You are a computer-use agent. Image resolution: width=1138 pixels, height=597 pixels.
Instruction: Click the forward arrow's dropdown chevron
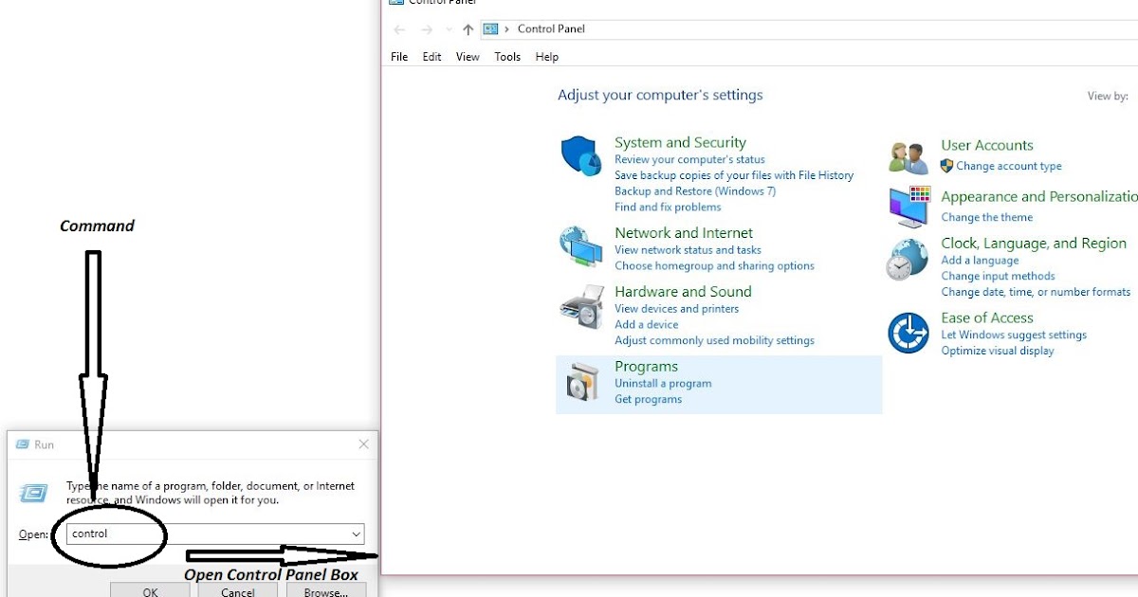[448, 29]
